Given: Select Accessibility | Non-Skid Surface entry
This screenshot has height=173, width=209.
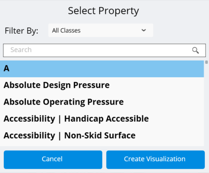Looking at the screenshot, I should coord(102,136).
